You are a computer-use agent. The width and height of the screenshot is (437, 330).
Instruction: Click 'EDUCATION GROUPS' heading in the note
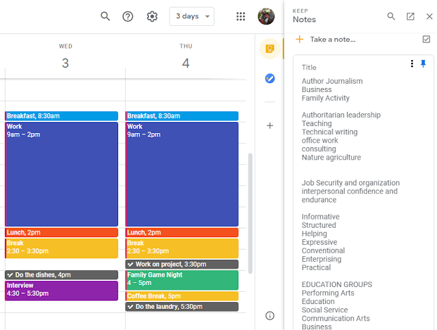[337, 284]
